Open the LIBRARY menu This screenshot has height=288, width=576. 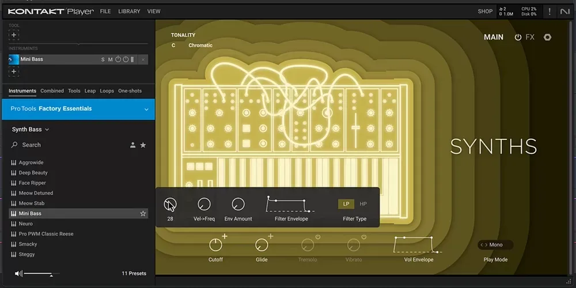(x=129, y=12)
